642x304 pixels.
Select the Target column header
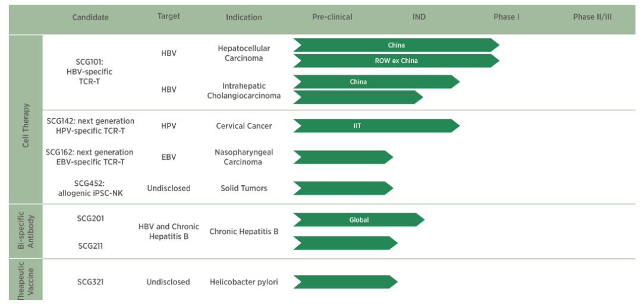pos(169,17)
